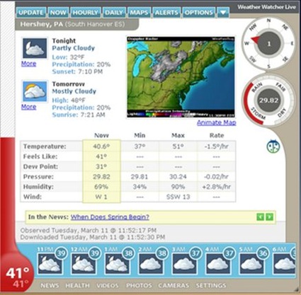Click the wind direction compass gauge
Screen dimensions: 301x295
coord(268,44)
